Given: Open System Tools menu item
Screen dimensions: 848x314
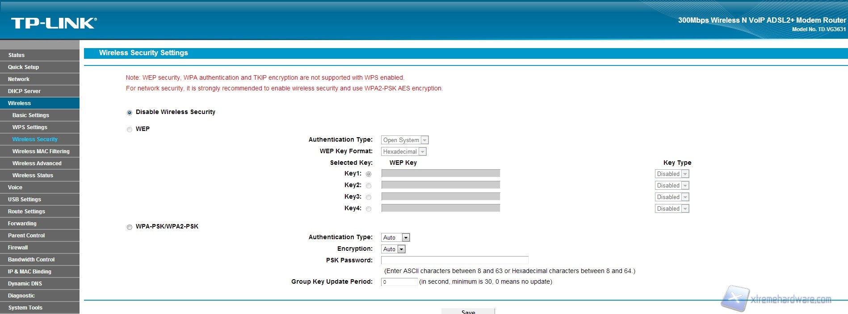Looking at the screenshot, I should click(25, 308).
